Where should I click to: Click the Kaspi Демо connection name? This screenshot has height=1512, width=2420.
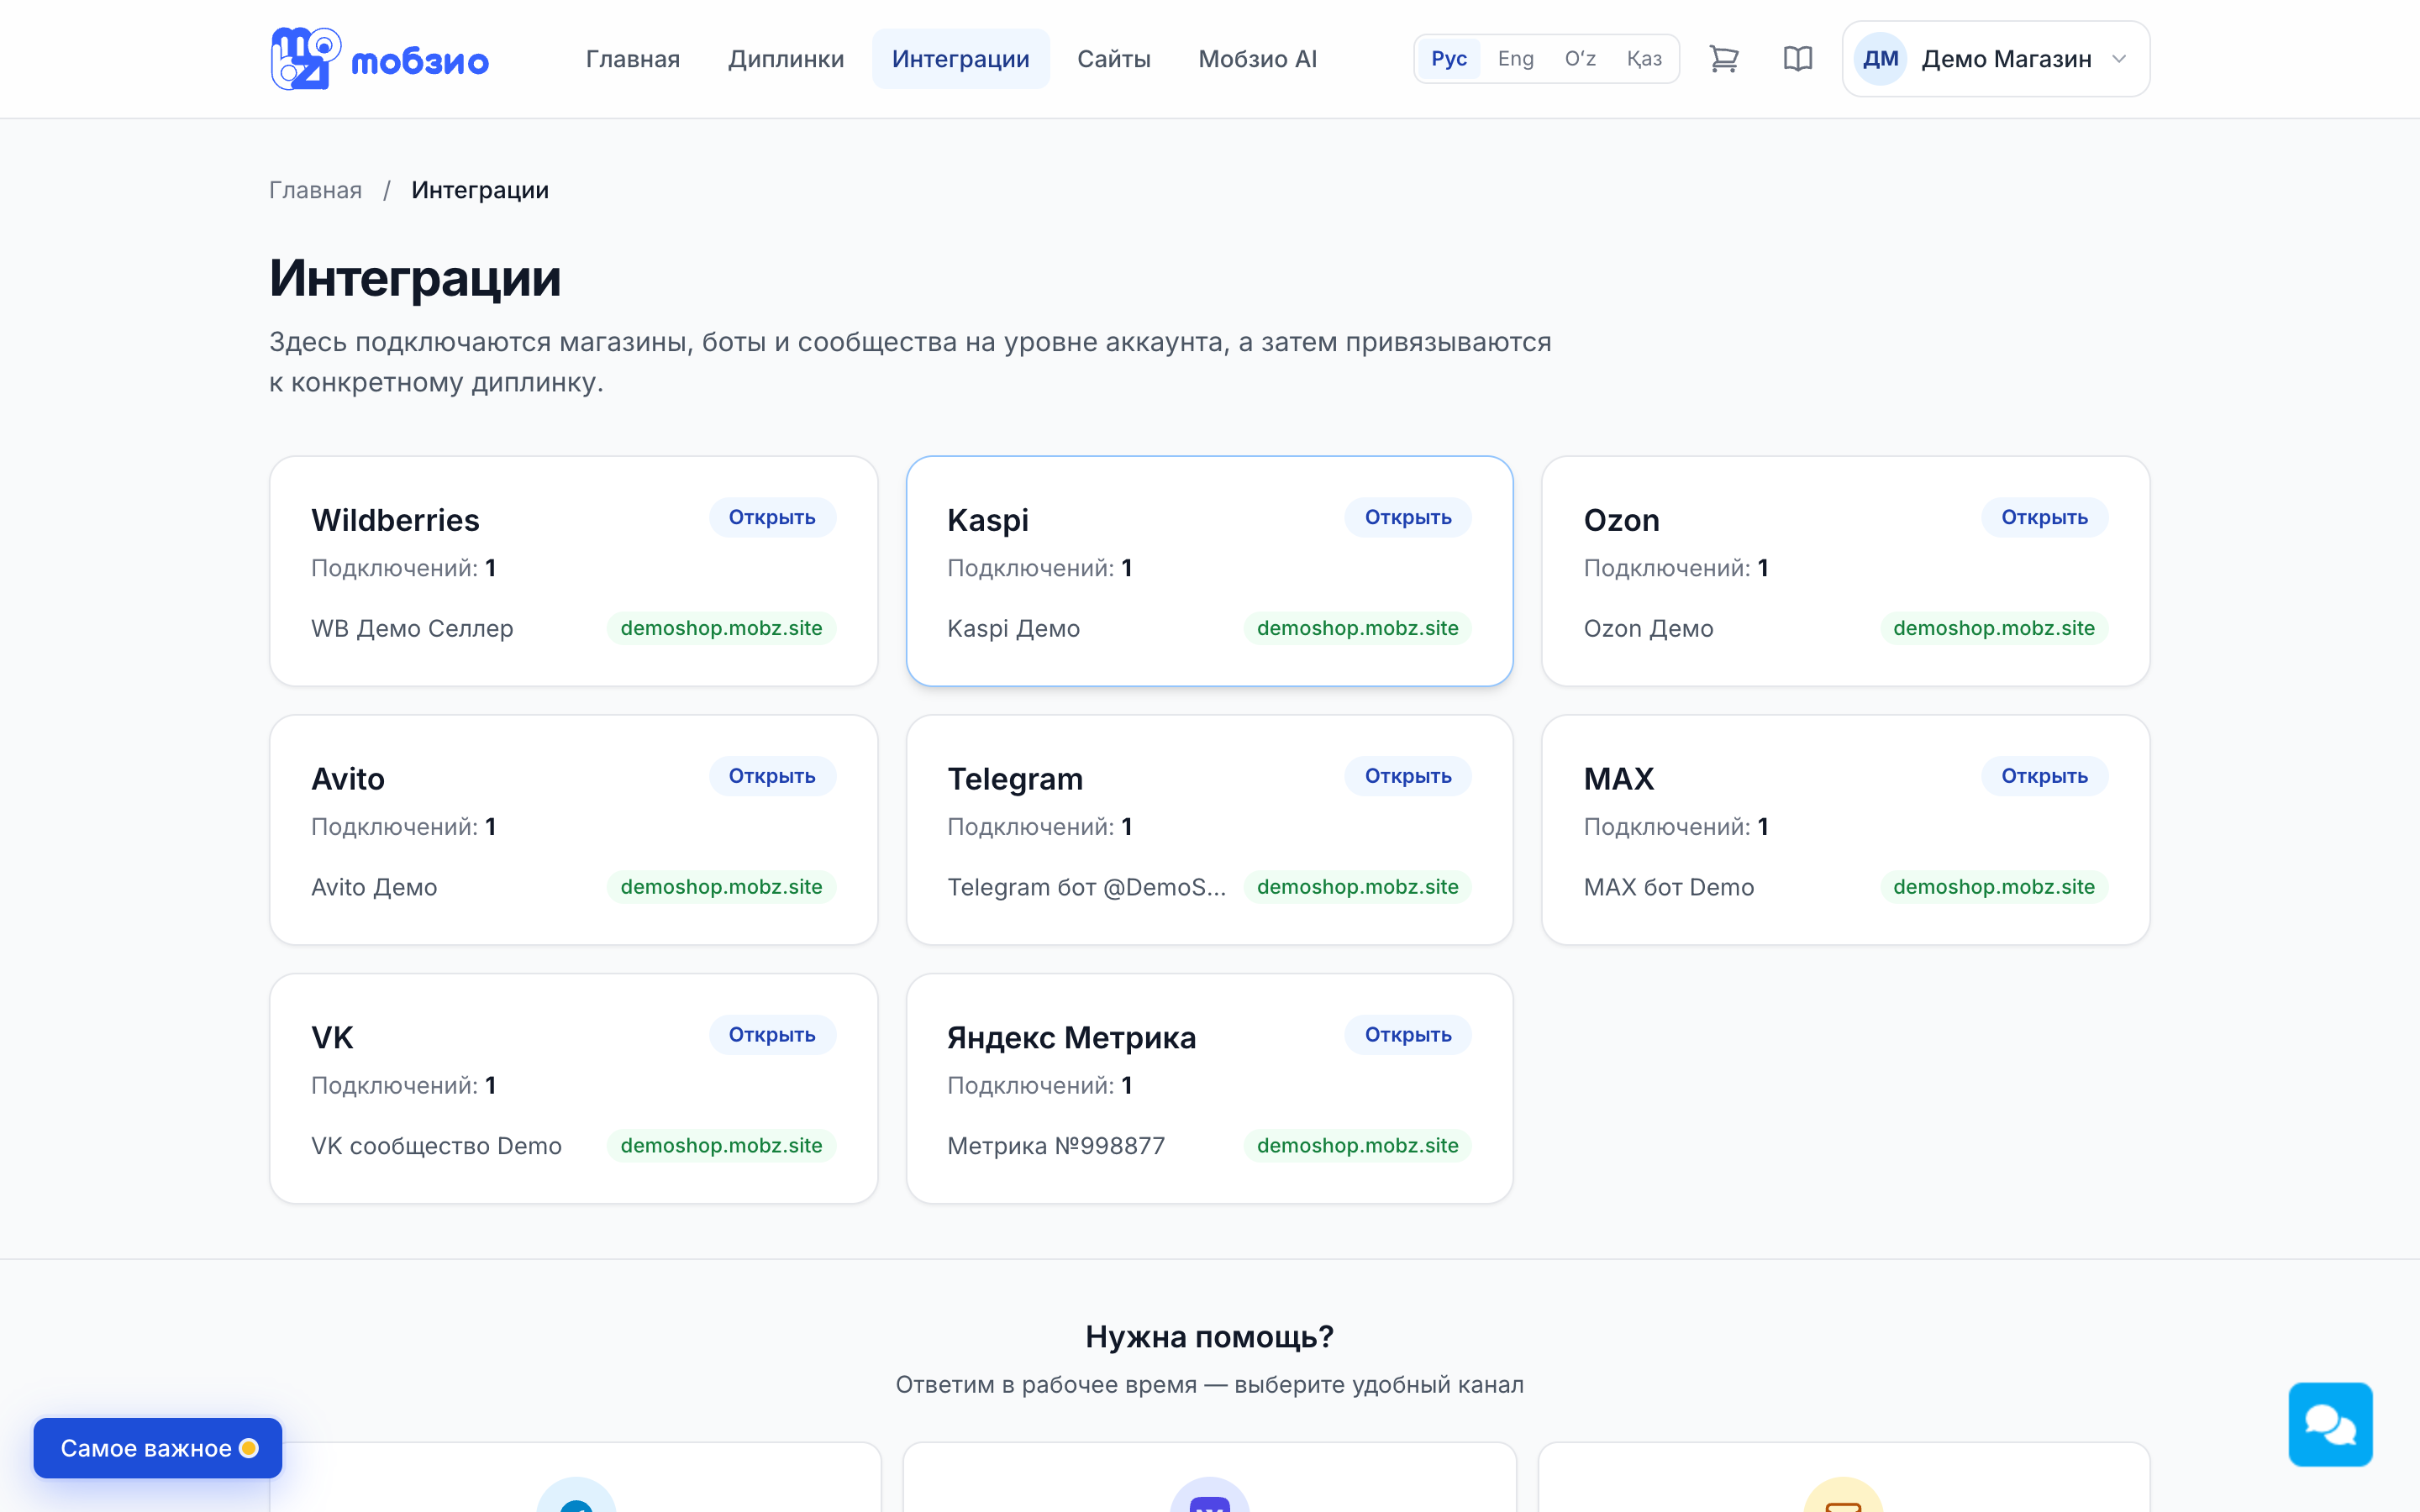[1013, 628]
